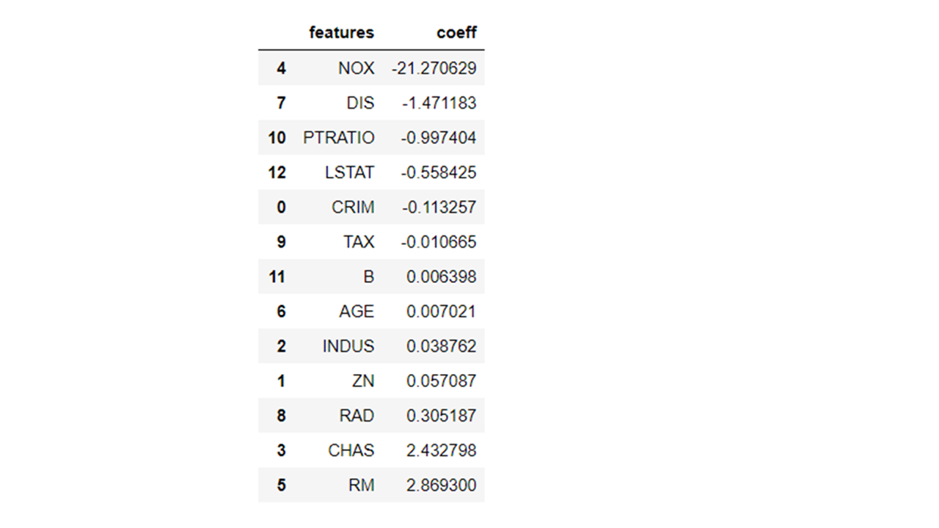This screenshot has height=528, width=939.
Task: Select the RAD feature cell
Action: click(x=357, y=416)
